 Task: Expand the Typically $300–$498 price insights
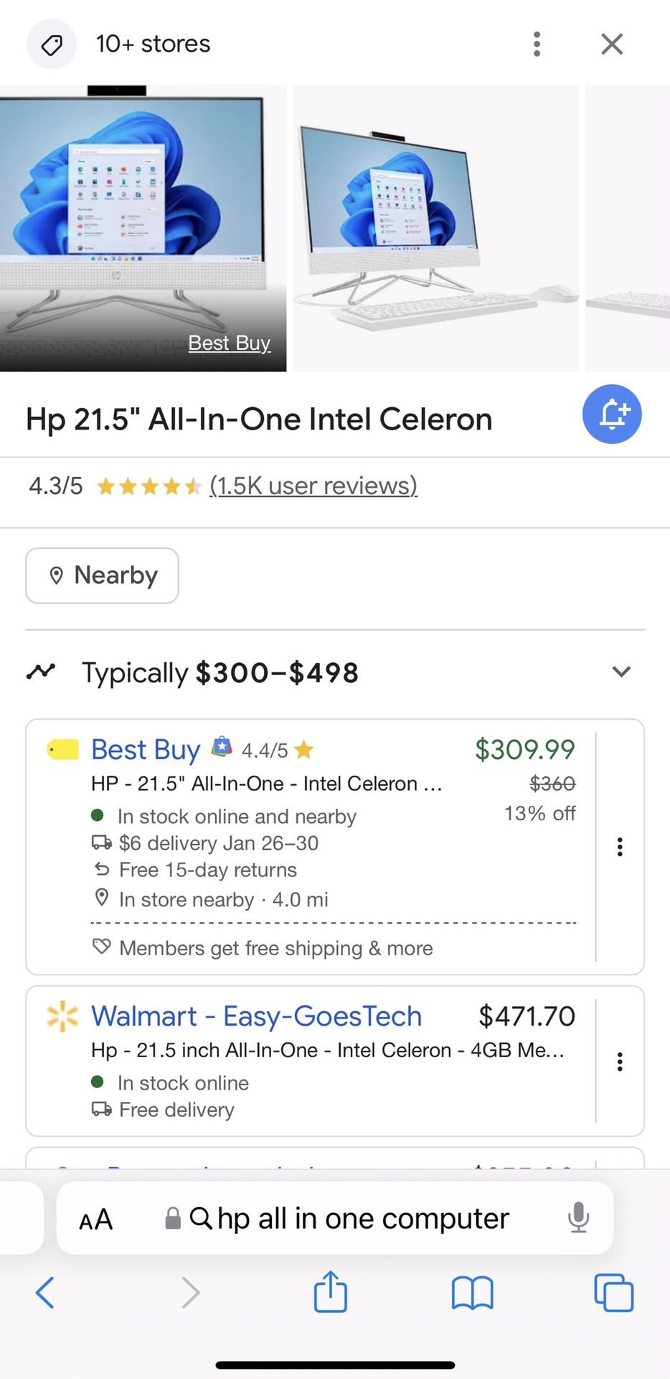(621, 672)
